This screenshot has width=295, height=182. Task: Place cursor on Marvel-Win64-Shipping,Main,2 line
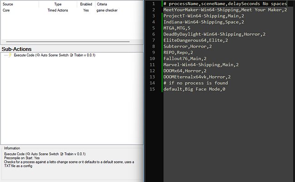pyautogui.click(x=201, y=65)
